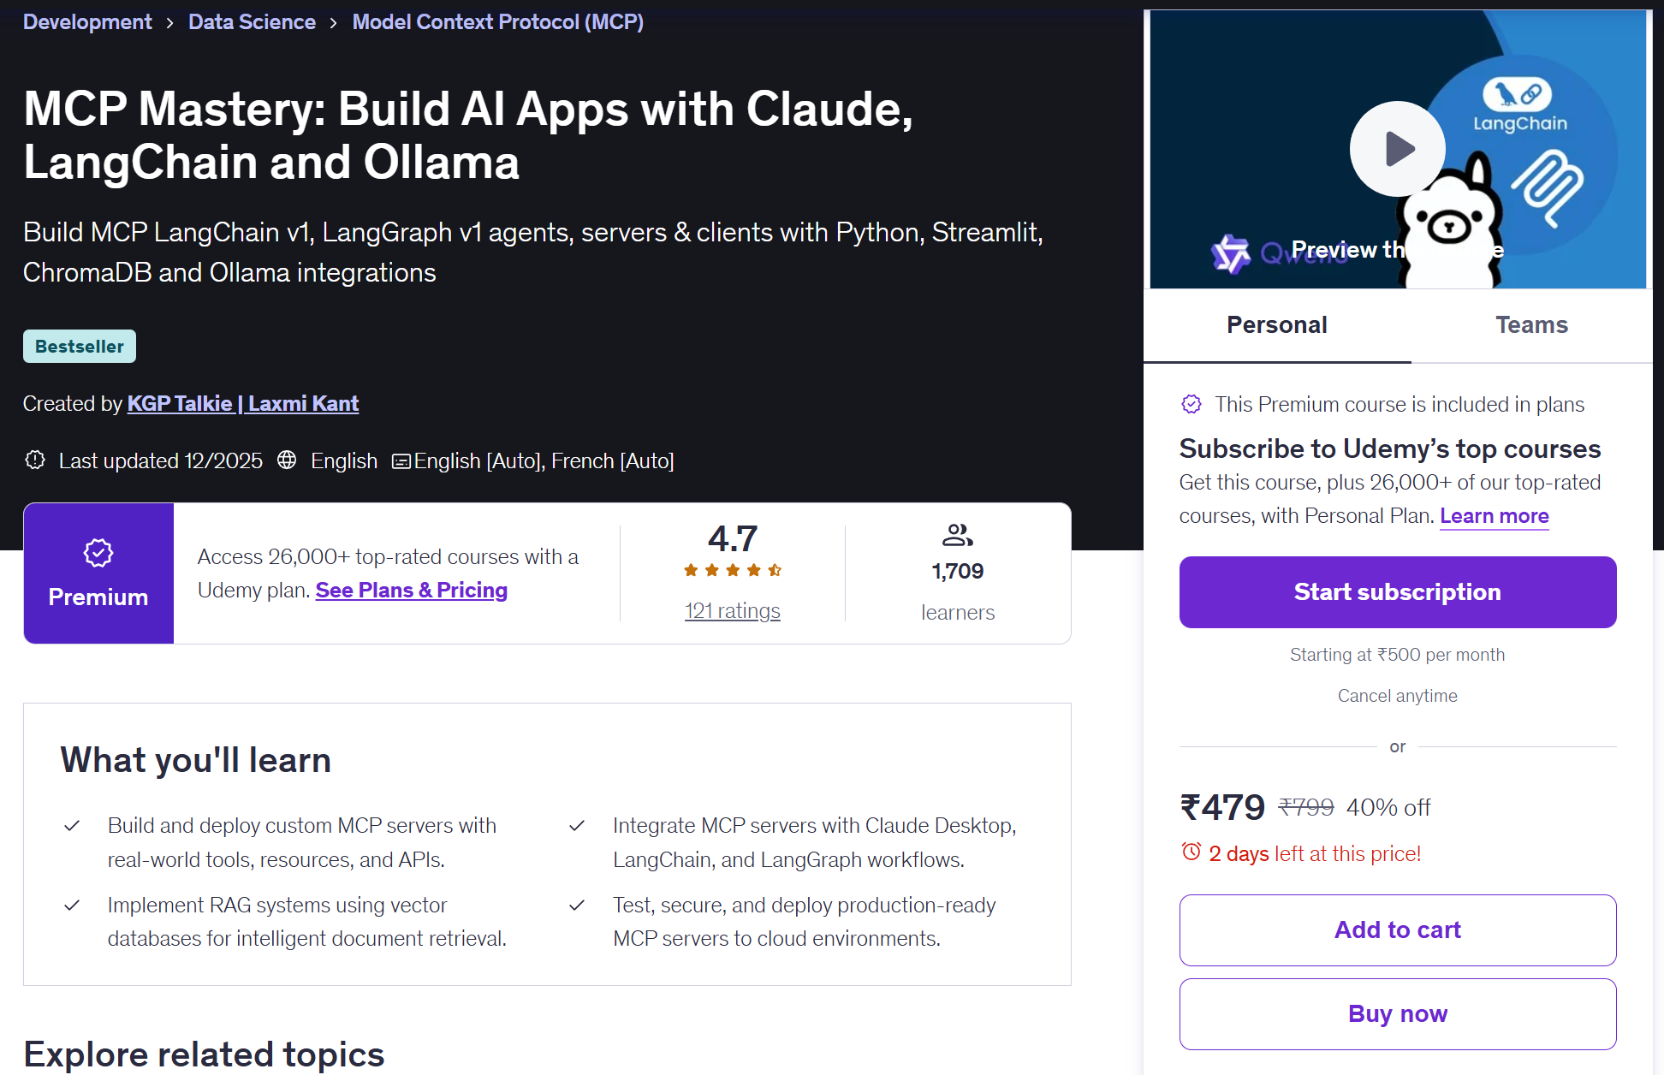This screenshot has height=1075, width=1664.
Task: Navigate to Development breadcrumb category
Action: click(87, 22)
